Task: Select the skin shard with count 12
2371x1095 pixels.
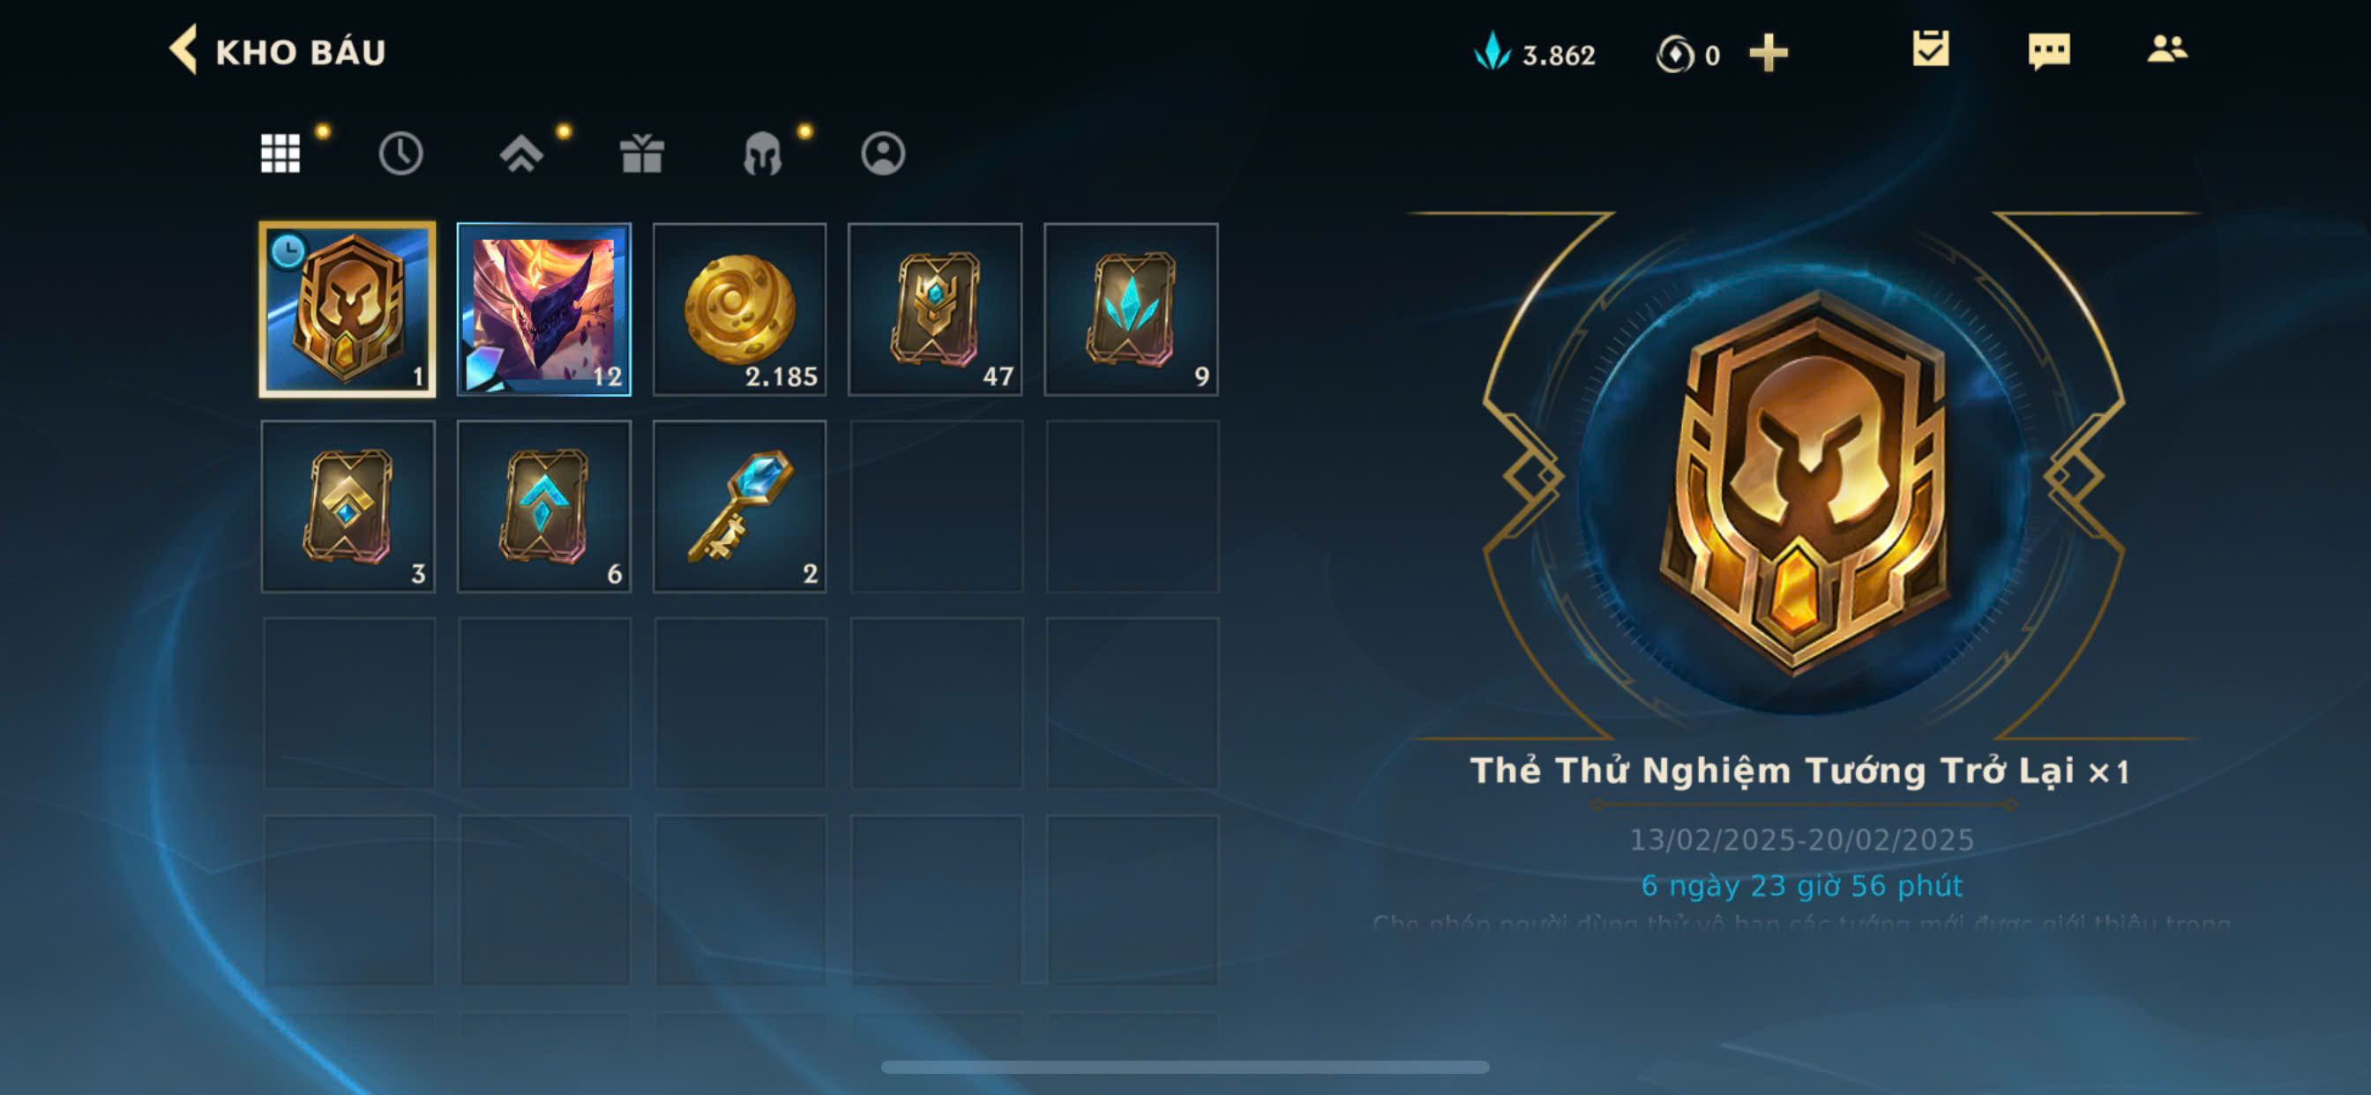Action: (x=544, y=309)
